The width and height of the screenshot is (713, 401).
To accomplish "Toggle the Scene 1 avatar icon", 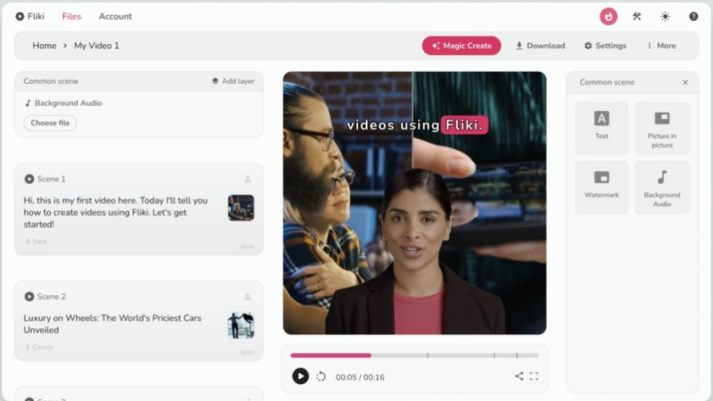I will (x=248, y=179).
